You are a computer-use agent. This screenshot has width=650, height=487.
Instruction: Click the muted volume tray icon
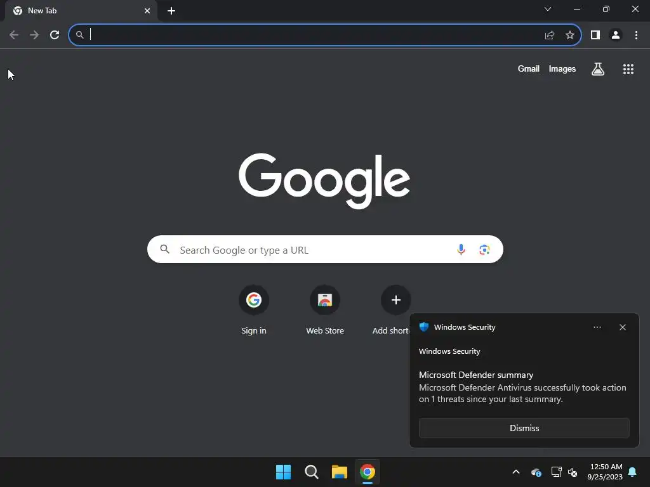click(x=573, y=472)
